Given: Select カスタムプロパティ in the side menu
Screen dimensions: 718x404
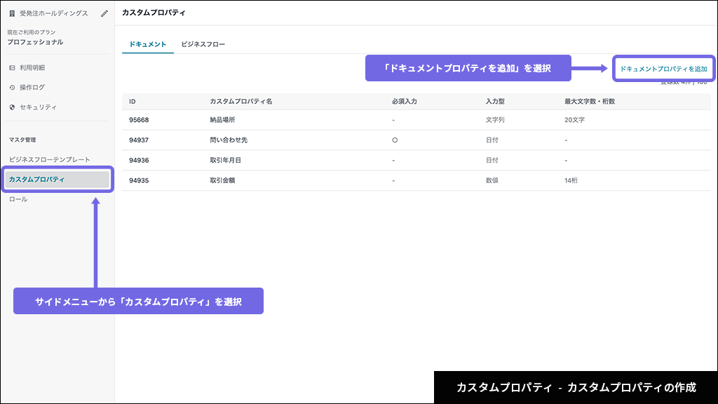Looking at the screenshot, I should click(x=57, y=179).
